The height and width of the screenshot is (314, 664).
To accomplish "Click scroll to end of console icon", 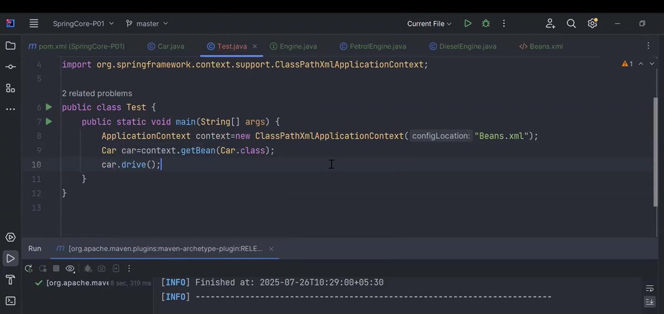I will pos(650,302).
